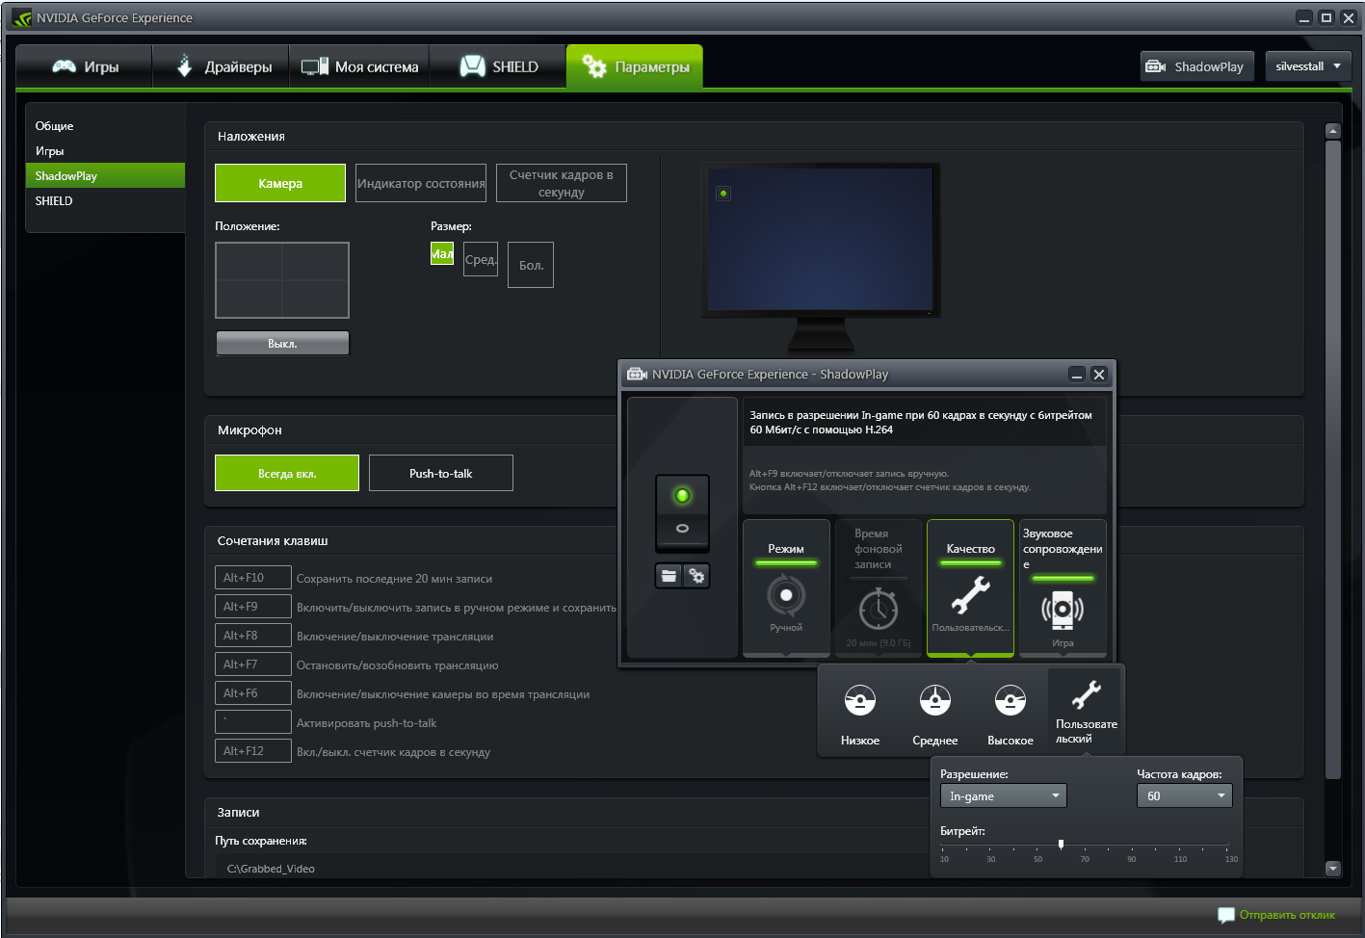Click the NVIDIA logo in title bar
This screenshot has width=1365, height=938.
21,18
